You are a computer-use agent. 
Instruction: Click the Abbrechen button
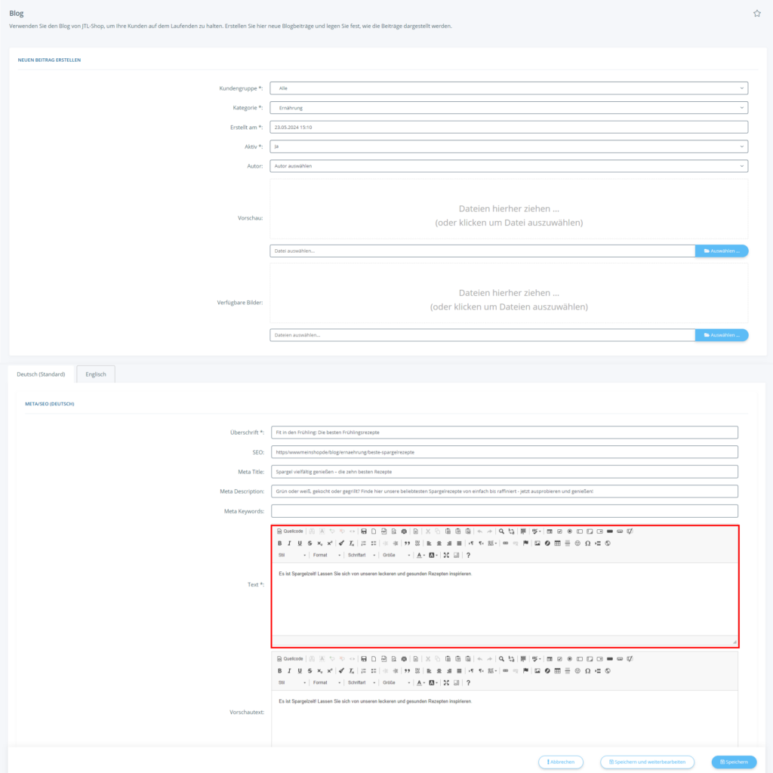[561, 762]
